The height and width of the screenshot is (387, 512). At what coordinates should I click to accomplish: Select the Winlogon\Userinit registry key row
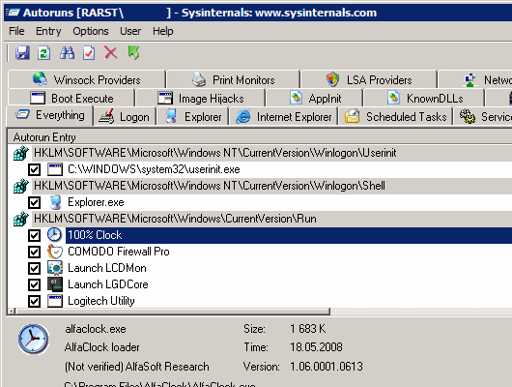coord(272,153)
